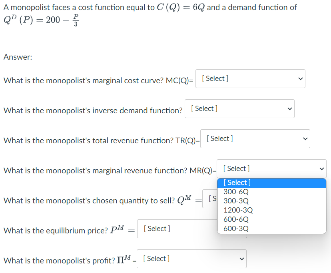Open the inverse demand function dropdown
The width and height of the screenshot is (331, 273).
239,108
